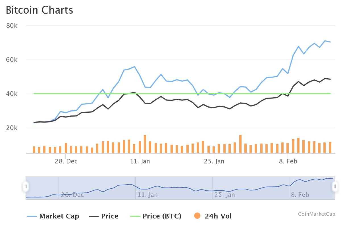This screenshot has width=341, height=227.
Task: Click the tallest volume bar near 11. Jan
Action: click(145, 144)
